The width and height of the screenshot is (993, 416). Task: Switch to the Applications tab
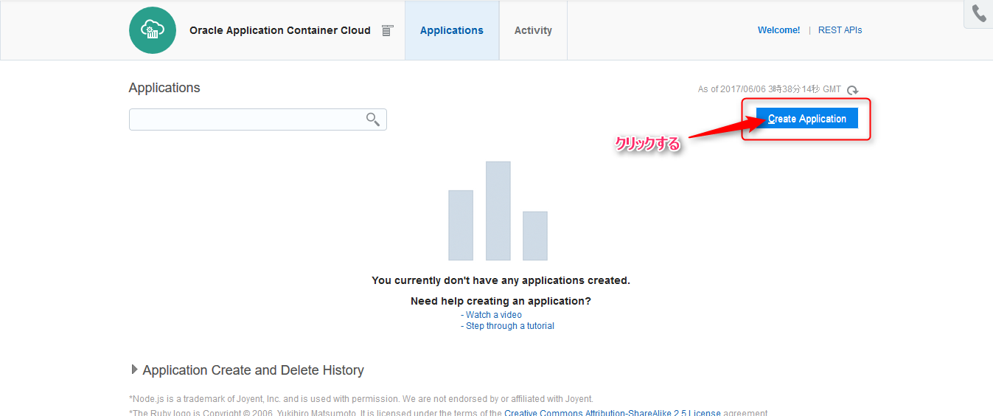pyautogui.click(x=452, y=30)
